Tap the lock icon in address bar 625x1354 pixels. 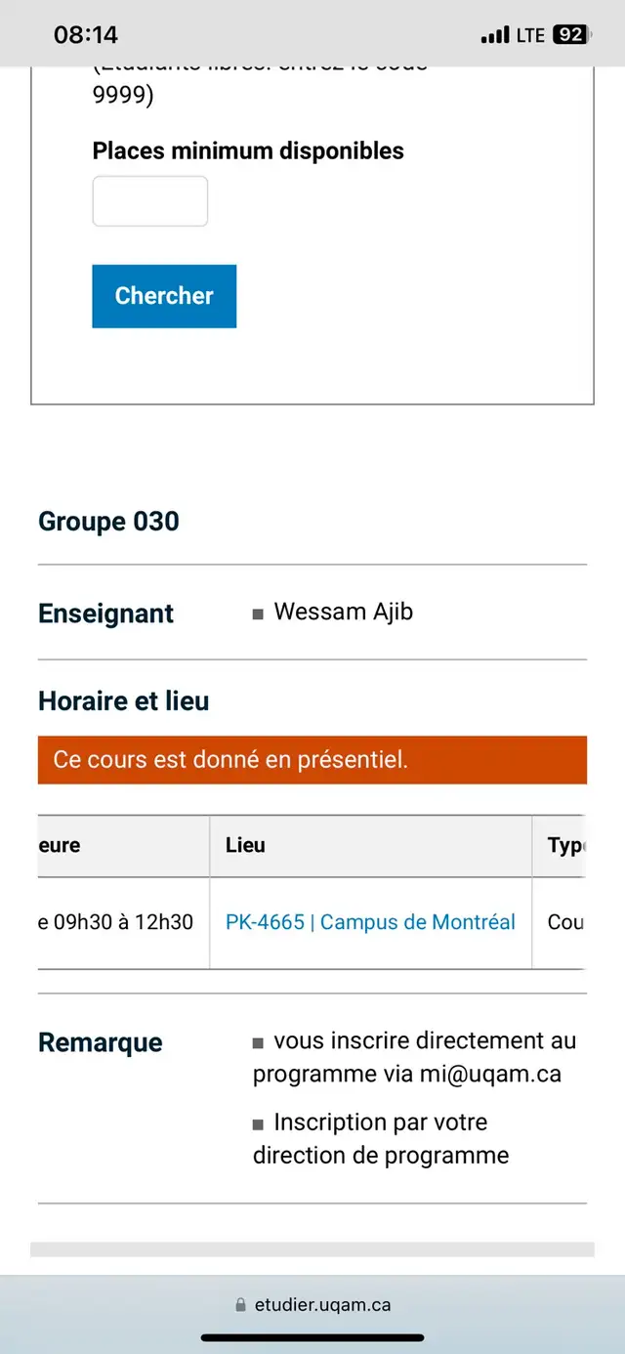pos(241,1305)
